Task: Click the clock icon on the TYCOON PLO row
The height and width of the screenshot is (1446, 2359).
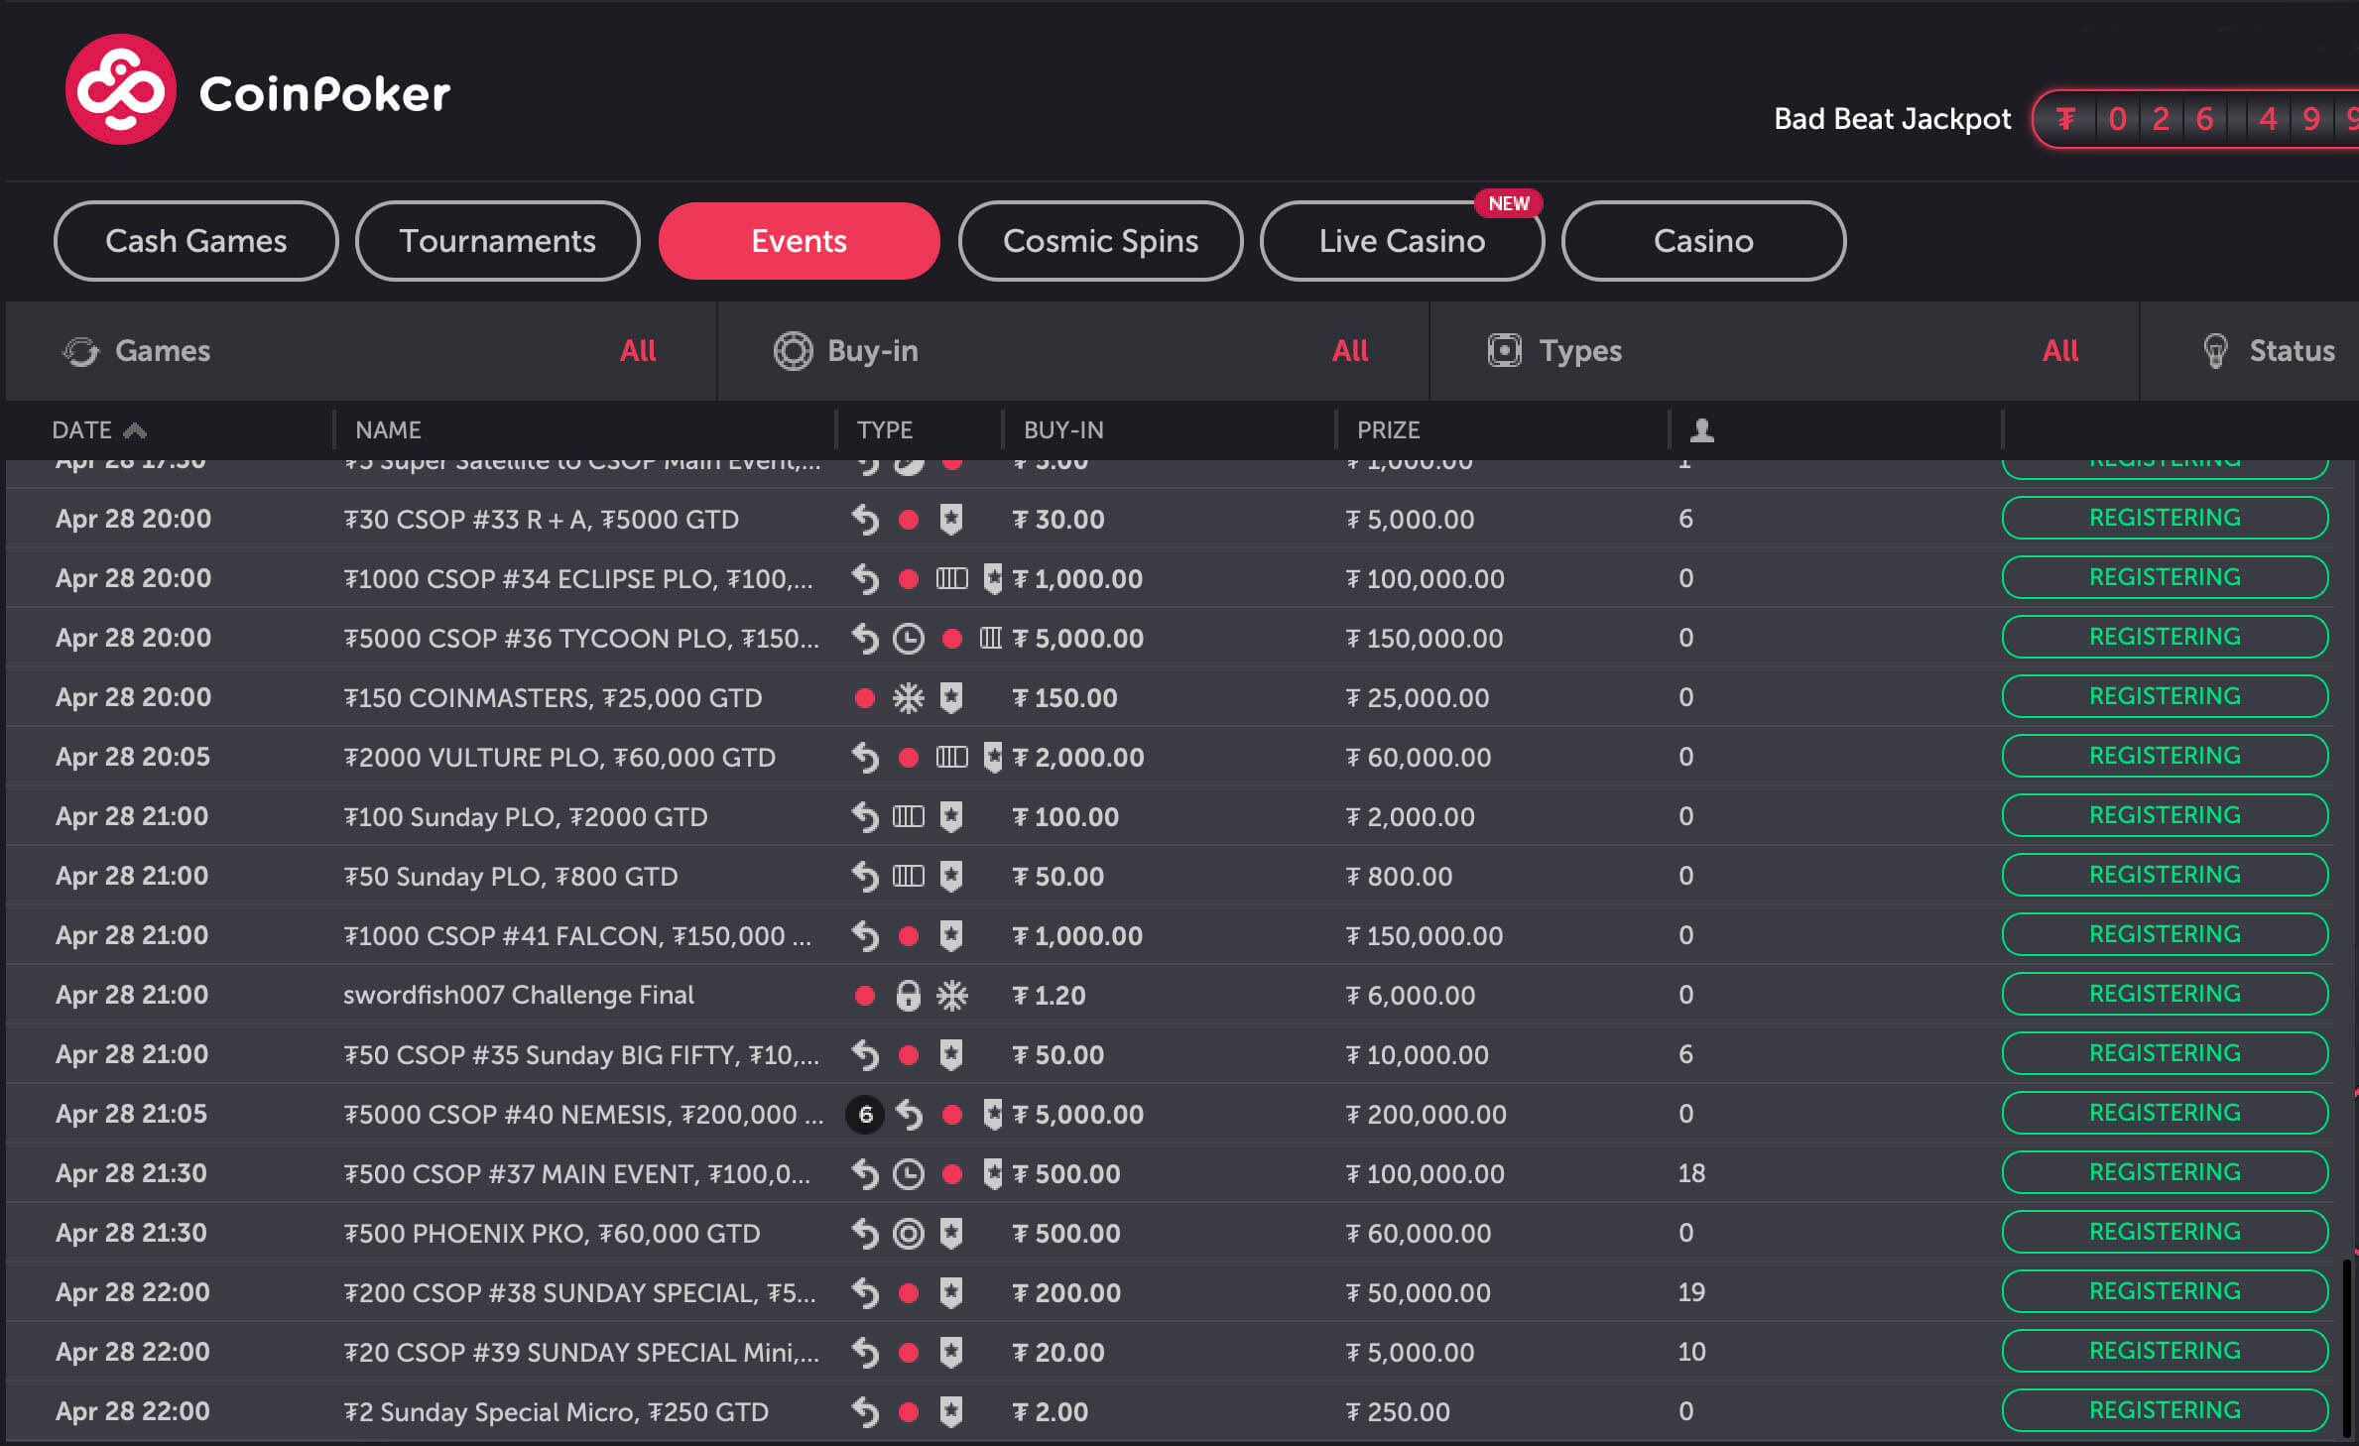Action: 908,638
